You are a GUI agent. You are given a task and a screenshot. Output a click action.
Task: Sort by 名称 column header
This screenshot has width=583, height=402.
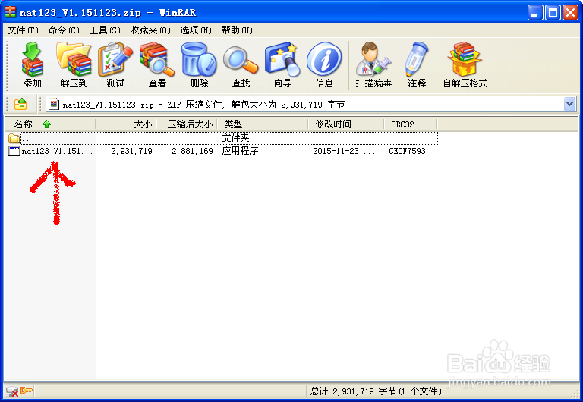point(50,124)
